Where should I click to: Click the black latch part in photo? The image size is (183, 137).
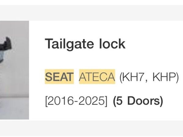point(6,44)
